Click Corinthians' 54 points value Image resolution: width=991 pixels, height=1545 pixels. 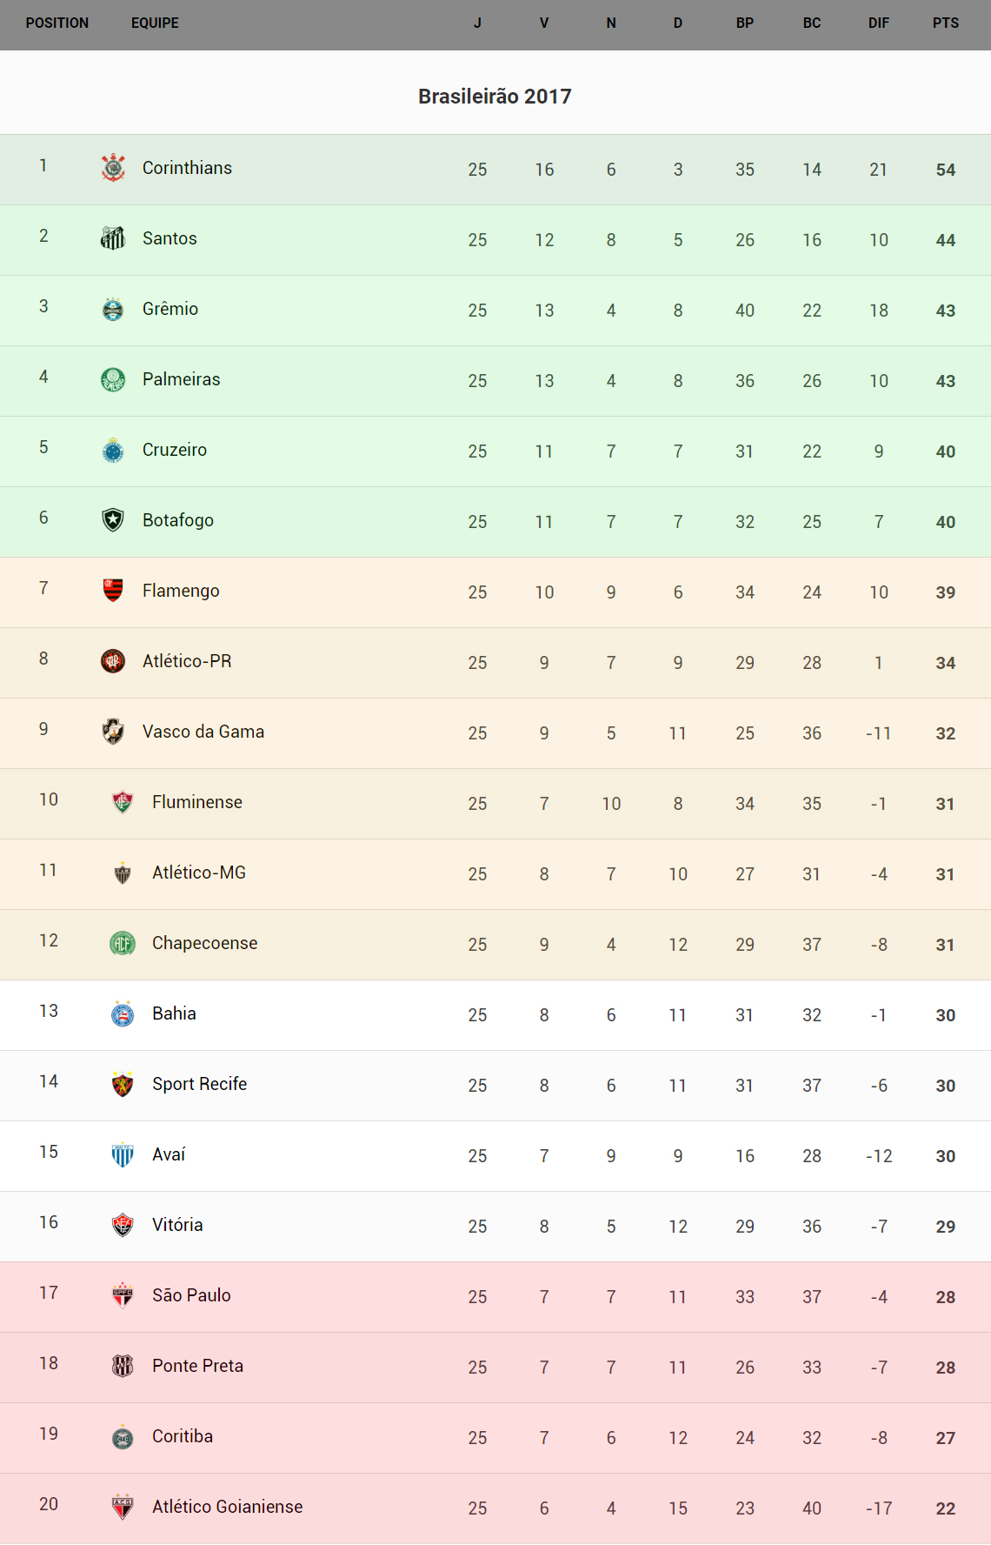coord(945,170)
